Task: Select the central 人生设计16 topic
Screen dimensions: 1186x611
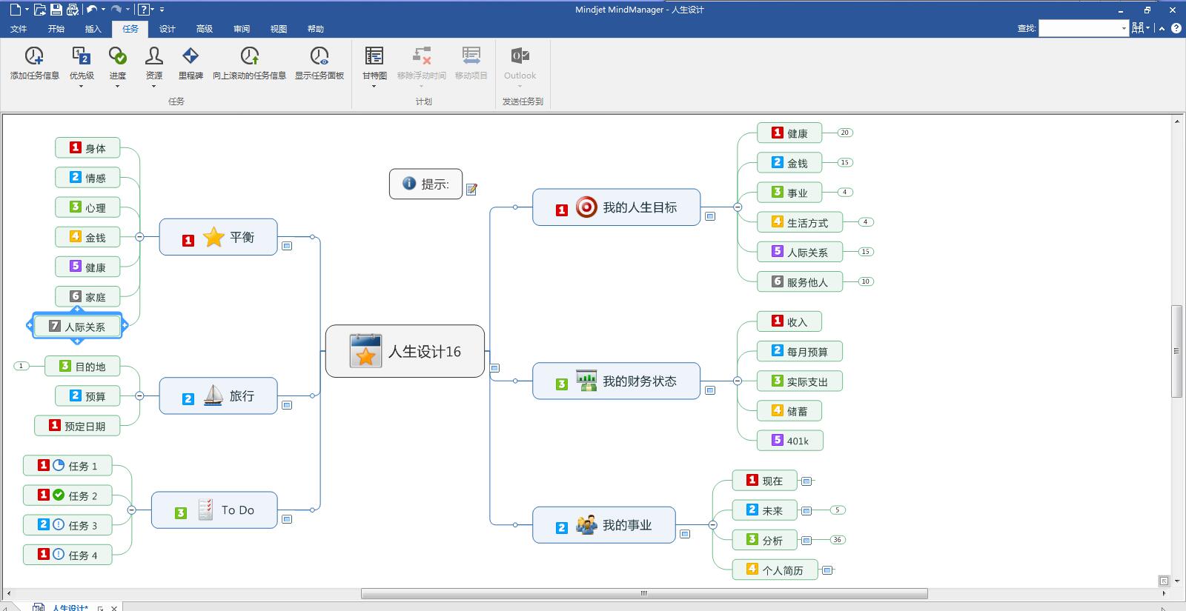Action: click(x=405, y=351)
